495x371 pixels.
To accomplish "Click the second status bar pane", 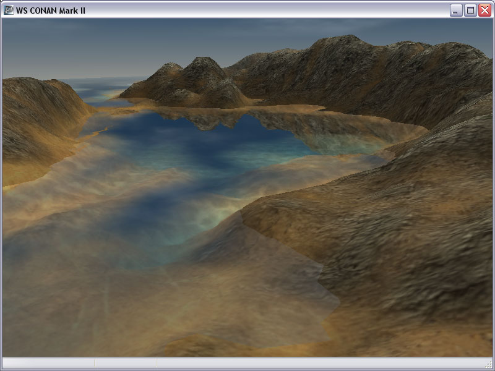I will [x=126, y=363].
